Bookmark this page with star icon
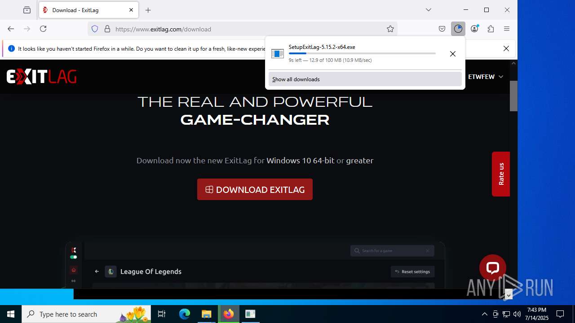Image resolution: width=575 pixels, height=323 pixels. [390, 29]
